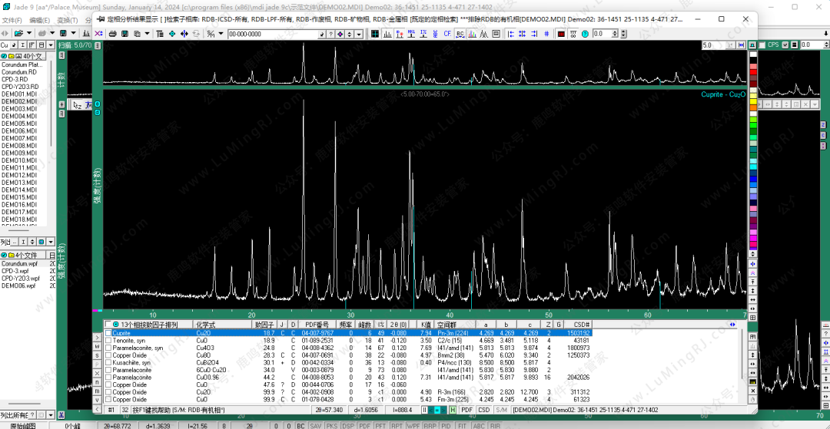Click the printer icon in search toolbar
Screen dimensions: 830x429
click(x=112, y=34)
